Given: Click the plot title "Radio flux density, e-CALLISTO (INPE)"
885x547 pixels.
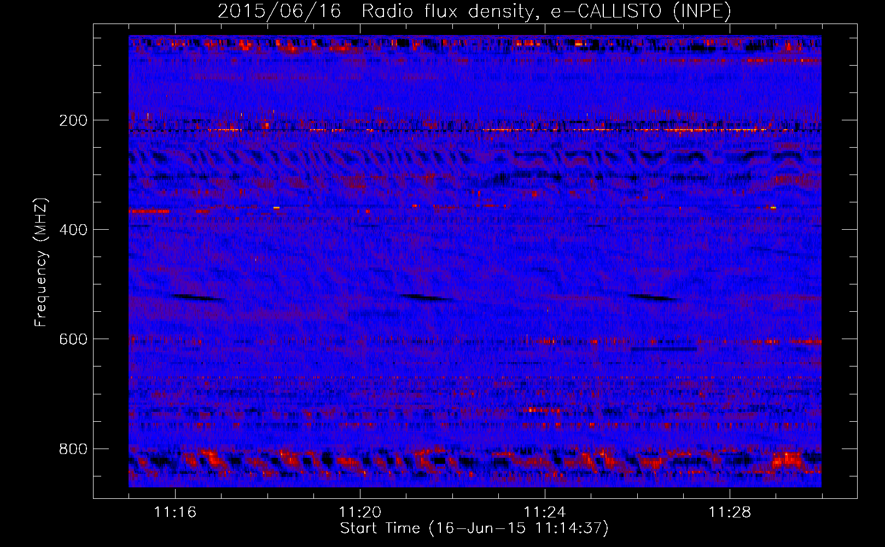Looking at the screenshot, I should coord(546,11).
